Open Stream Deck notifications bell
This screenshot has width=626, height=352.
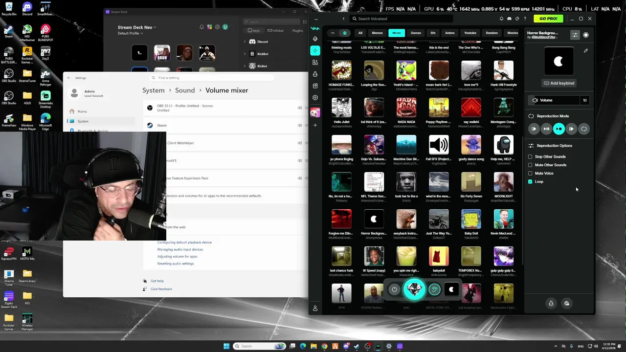pos(201,27)
